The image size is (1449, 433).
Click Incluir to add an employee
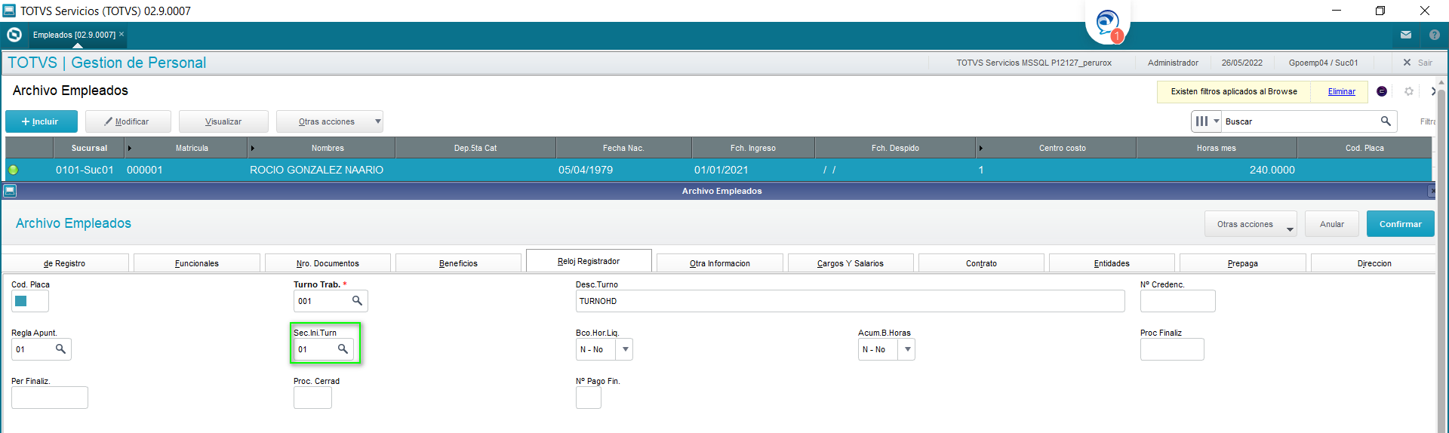(x=42, y=121)
